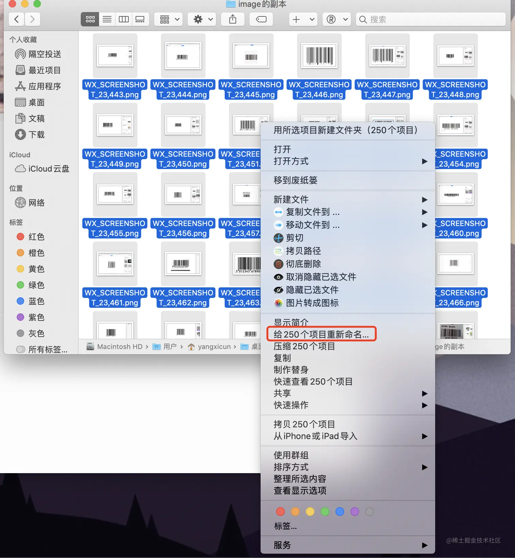Choose 打开 in context menu
The image size is (515, 558).
tap(348, 149)
